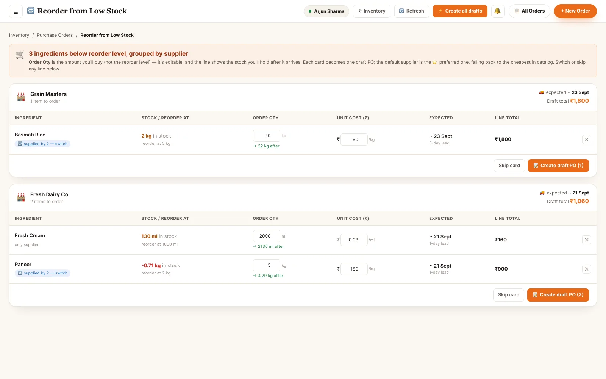606x379 pixels.
Task: Click the Fresh Dairy Co. draft total ₹1,060
Action: [579, 201]
